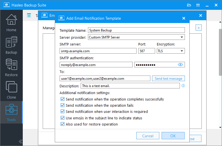The width and height of the screenshot is (222, 146).
Task: Toggle use emojis in the subject line
Action: point(62,118)
